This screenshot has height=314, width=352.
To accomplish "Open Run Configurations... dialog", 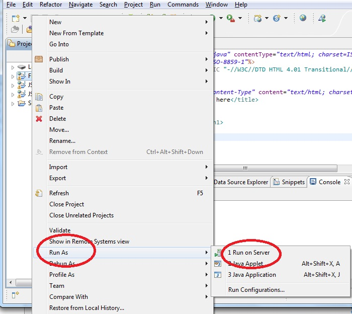I will (256, 290).
